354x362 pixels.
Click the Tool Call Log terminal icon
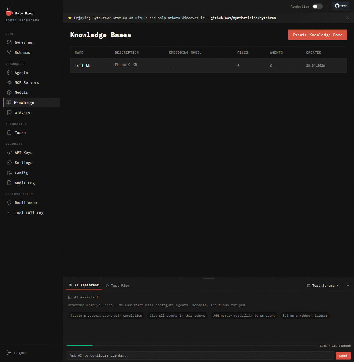pyautogui.click(x=9, y=213)
